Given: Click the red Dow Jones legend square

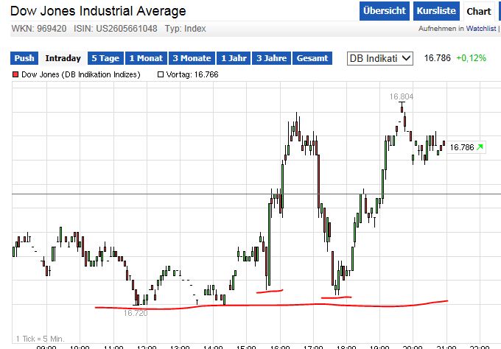Looking at the screenshot, I should click(x=16, y=74).
